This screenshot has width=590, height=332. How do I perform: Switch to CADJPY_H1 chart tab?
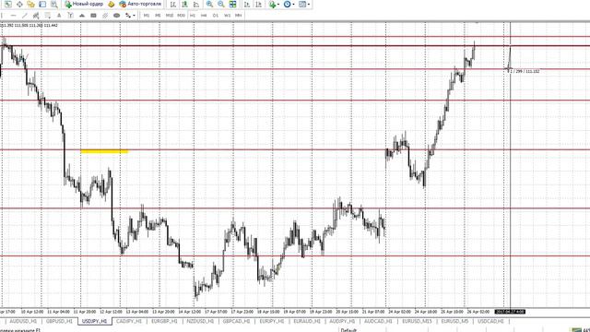click(x=129, y=322)
